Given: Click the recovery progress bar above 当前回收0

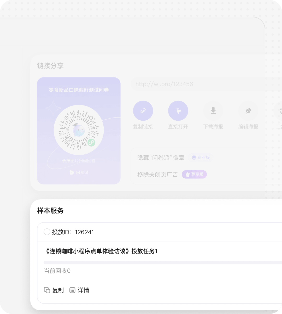Looking at the screenshot, I should 163,262.
